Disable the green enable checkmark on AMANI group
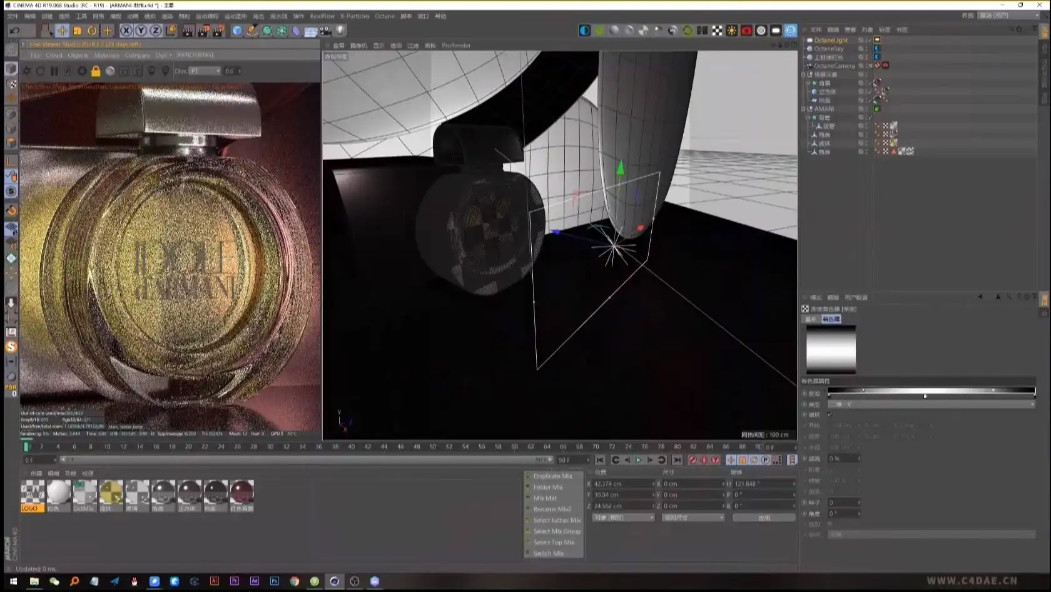 tap(876, 109)
